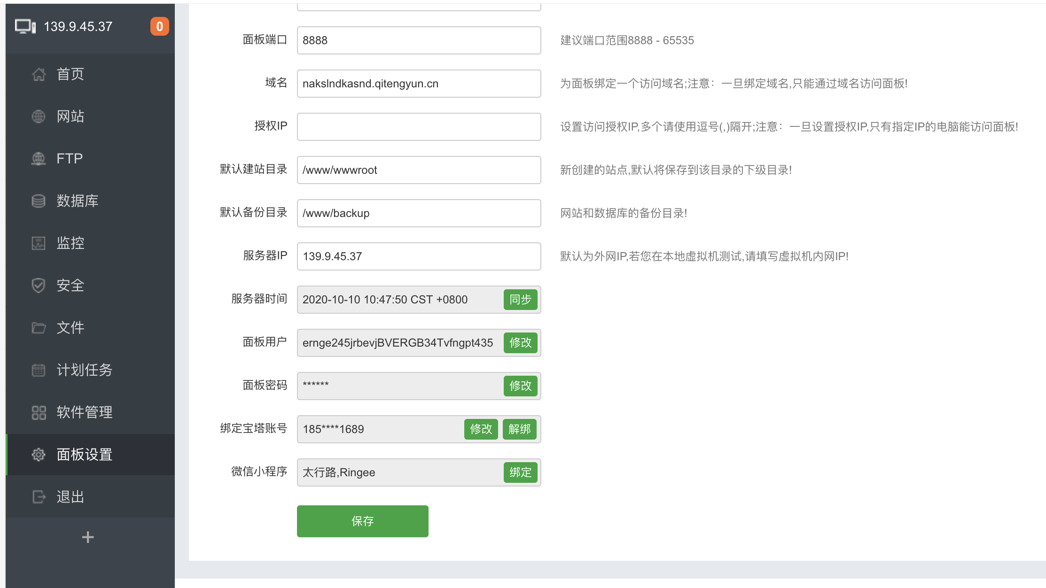Click the monitoring chart icon beside 监控
Screen dimensions: 1046x588
(39, 243)
